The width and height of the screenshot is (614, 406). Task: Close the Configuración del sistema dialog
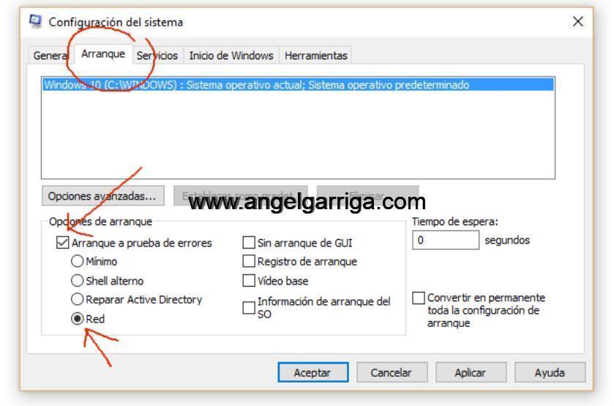[x=577, y=21]
